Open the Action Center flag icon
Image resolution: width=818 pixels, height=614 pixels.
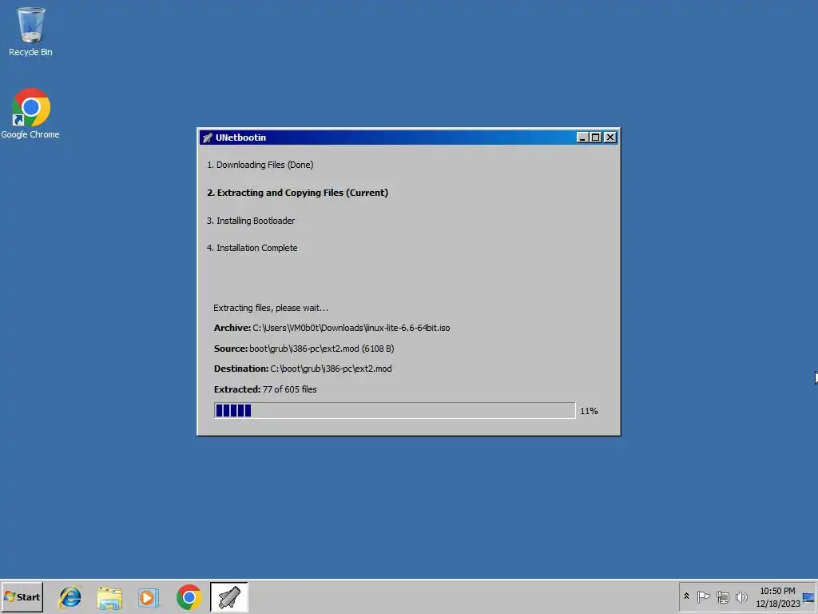click(703, 596)
